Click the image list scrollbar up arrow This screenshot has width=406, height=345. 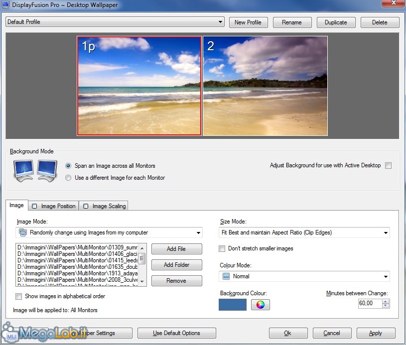pos(142,248)
